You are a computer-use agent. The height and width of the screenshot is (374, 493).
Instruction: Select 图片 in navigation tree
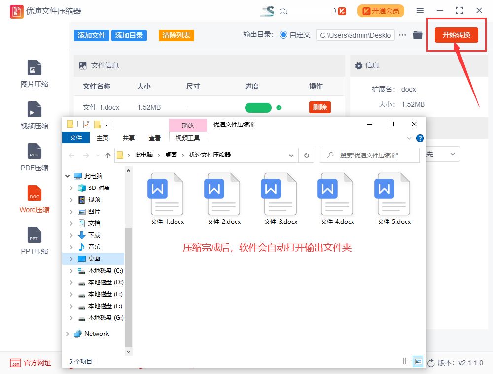[94, 212]
